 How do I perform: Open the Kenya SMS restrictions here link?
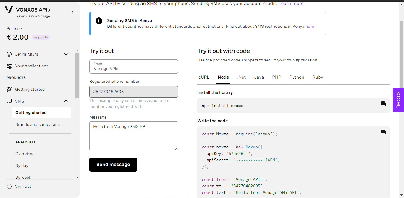(x=310, y=26)
